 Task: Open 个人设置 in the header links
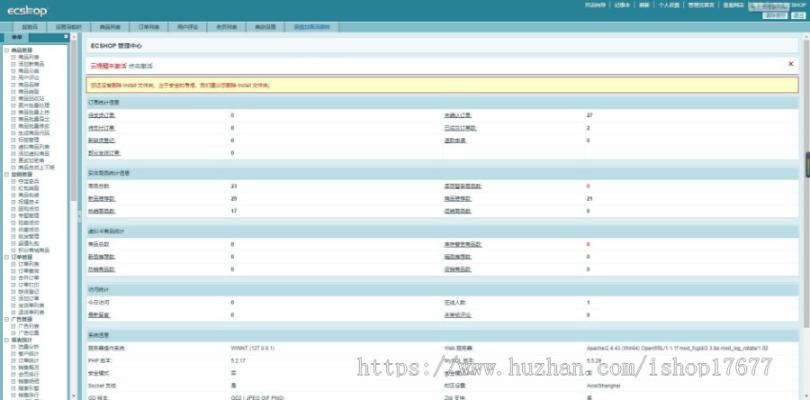tap(669, 5)
